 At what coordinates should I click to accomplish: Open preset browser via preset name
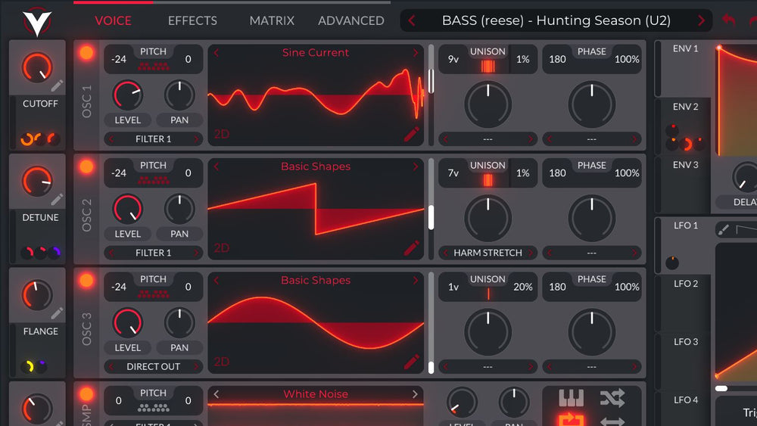pos(556,20)
